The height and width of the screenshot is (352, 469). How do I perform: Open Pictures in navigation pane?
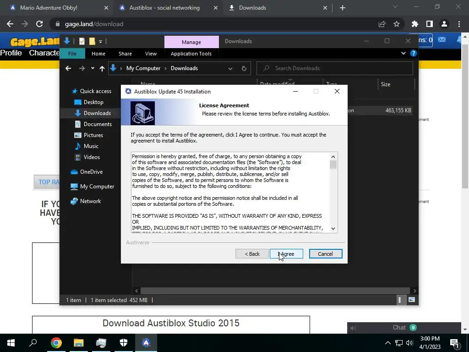88,135
